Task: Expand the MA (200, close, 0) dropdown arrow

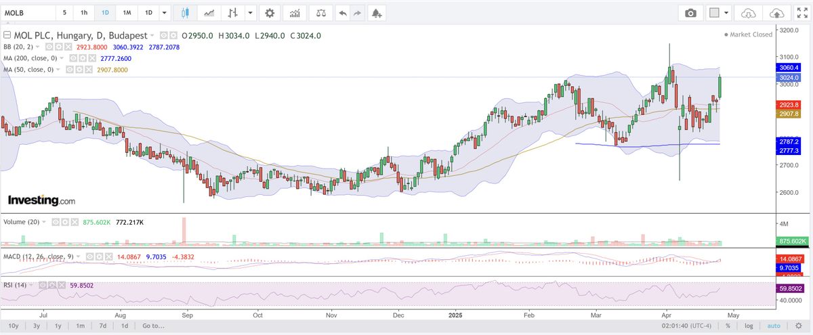Action: (x=62, y=58)
